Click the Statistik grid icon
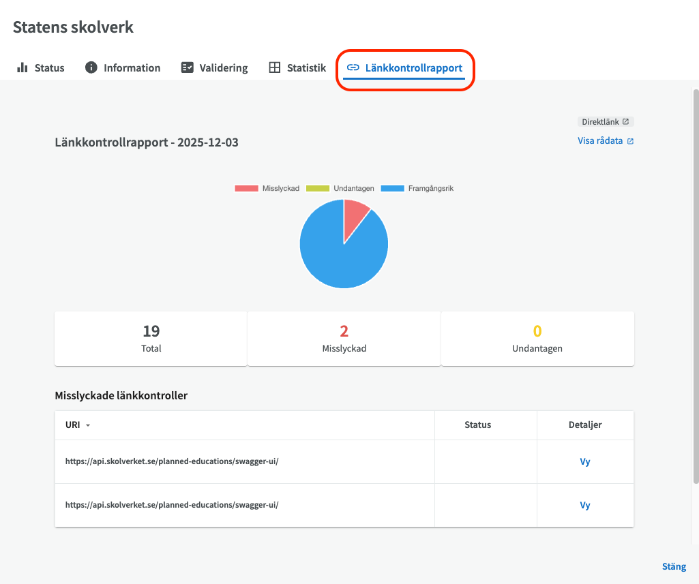The width and height of the screenshot is (699, 584). click(x=274, y=67)
